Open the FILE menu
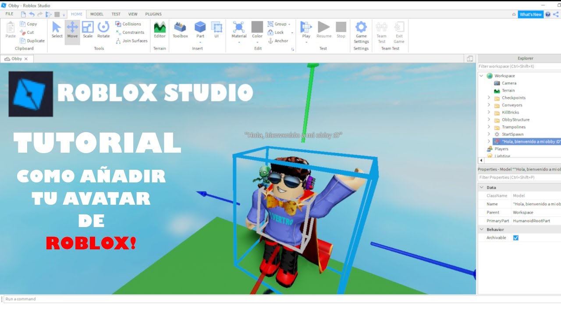561x315 pixels. pos(9,14)
